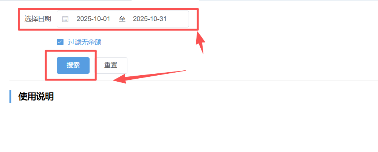This screenshot has width=378, height=152.
Task: Click the gray divider line above 使用说明
Action: coord(194,80)
